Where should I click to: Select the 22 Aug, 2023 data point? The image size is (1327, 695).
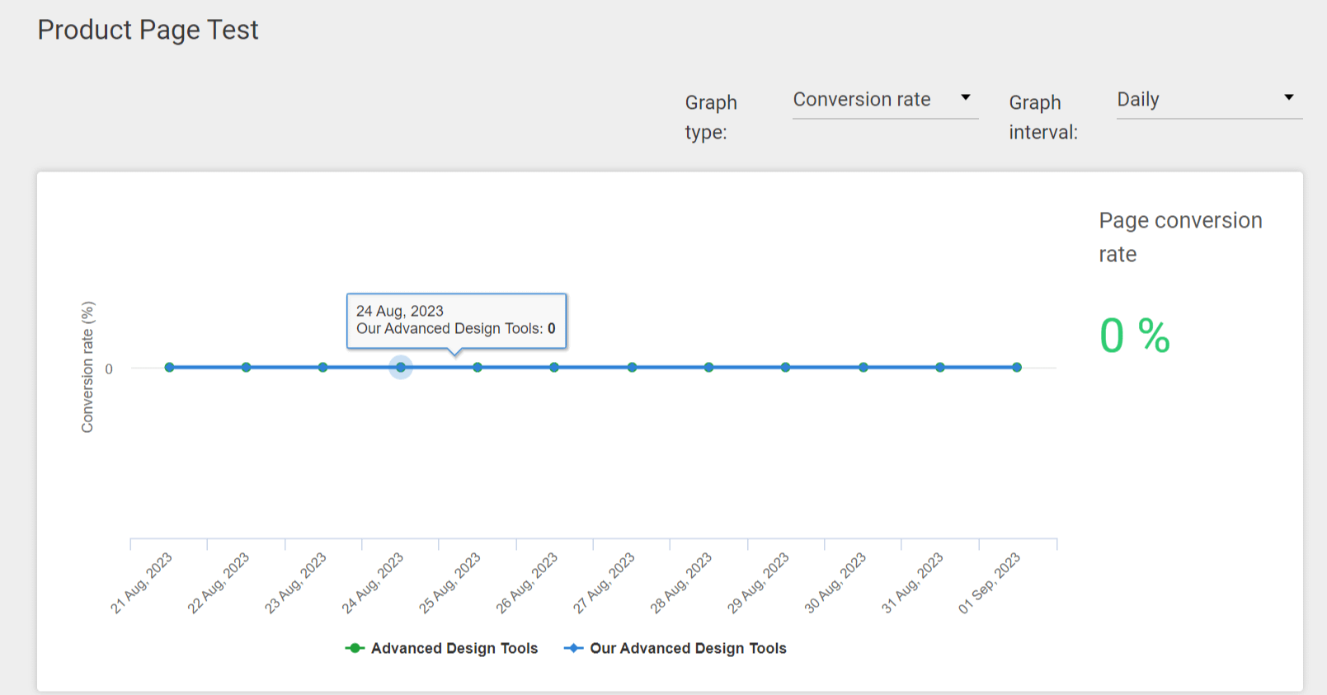coord(246,368)
